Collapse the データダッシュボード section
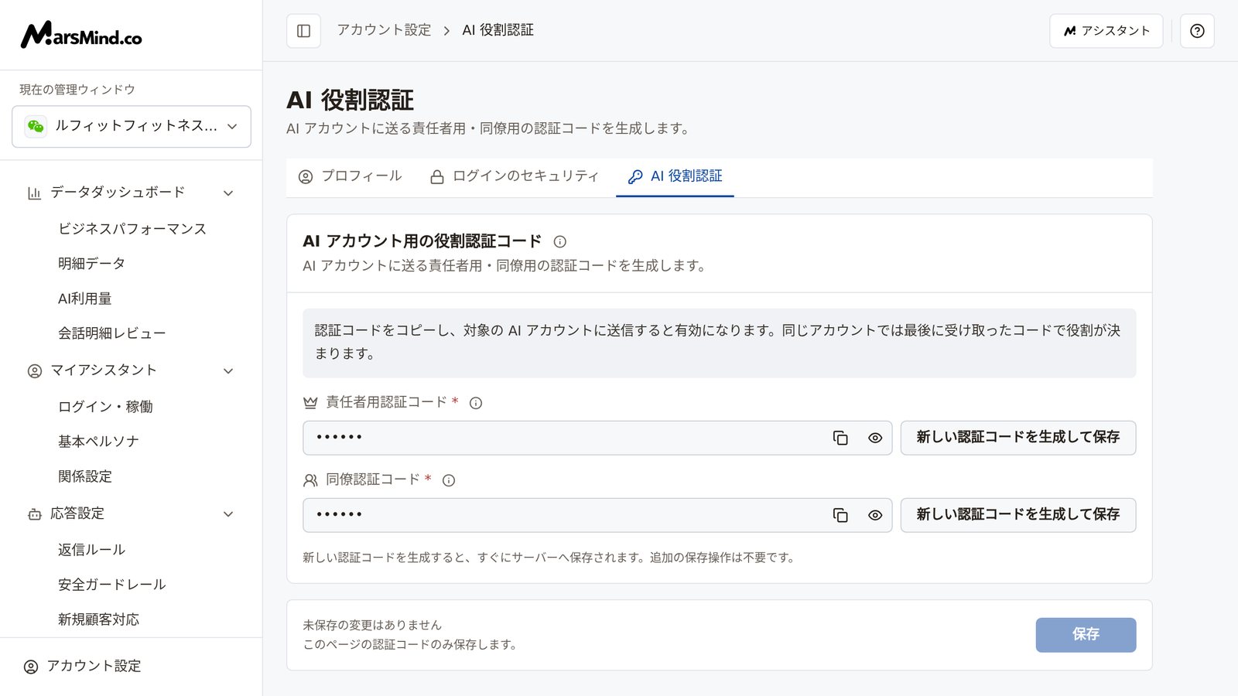1238x696 pixels. (228, 193)
